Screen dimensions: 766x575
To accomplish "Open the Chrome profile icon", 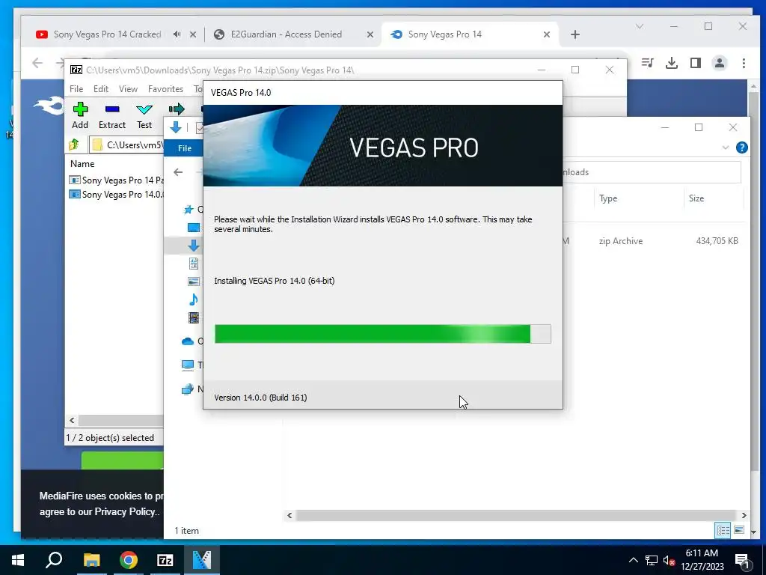I will click(x=720, y=63).
